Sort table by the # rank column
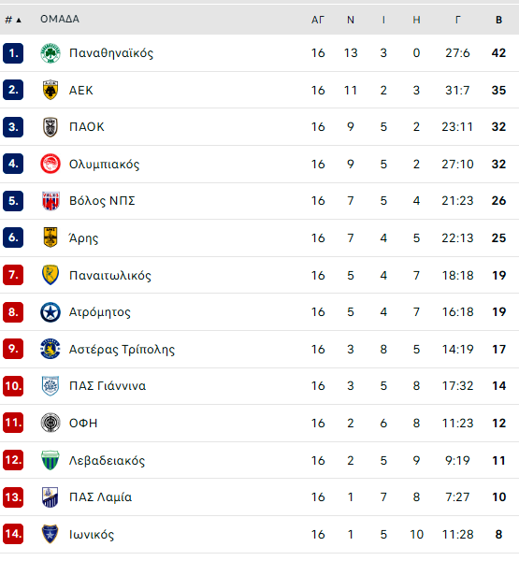 pyautogui.click(x=13, y=20)
